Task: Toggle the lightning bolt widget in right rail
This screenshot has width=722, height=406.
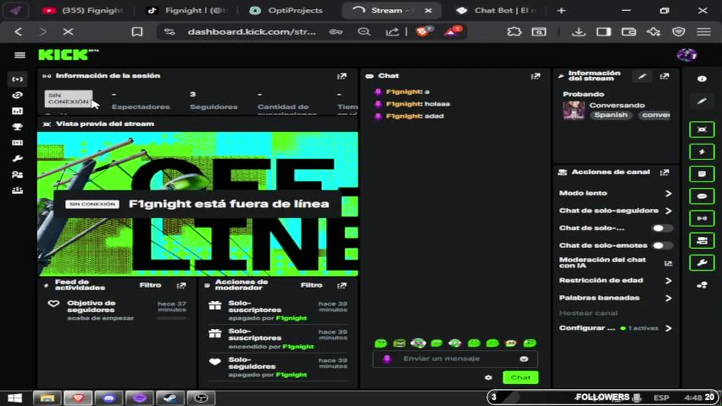Action: click(702, 152)
